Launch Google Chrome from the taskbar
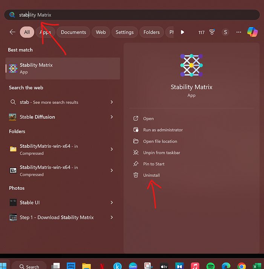Image resolution: width=264 pixels, height=269 pixels. (x=241, y=266)
